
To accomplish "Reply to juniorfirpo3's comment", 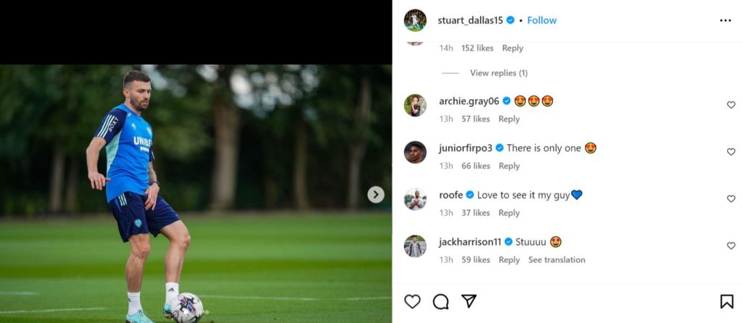I will tap(509, 166).
